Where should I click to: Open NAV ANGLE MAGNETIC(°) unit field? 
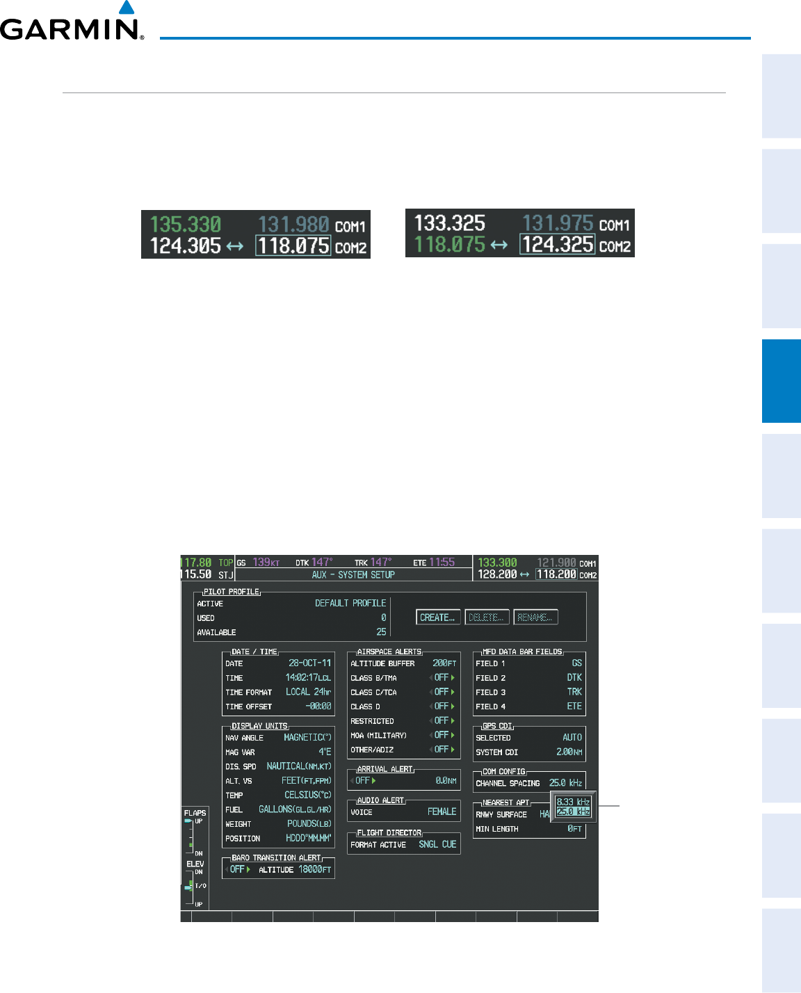pos(307,737)
